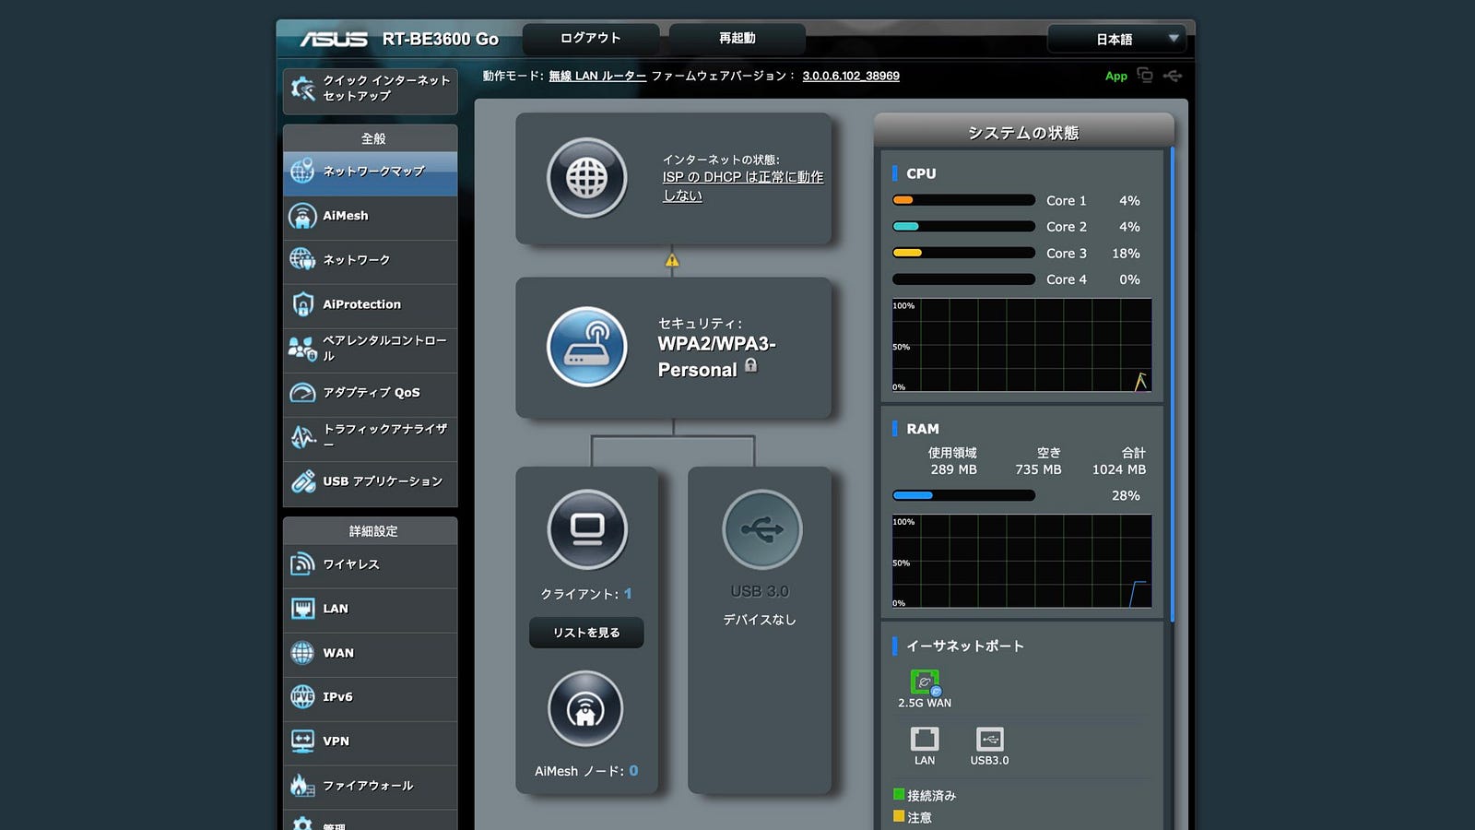Select the wireless router security icon
The image size is (1475, 830).
pyautogui.click(x=586, y=347)
